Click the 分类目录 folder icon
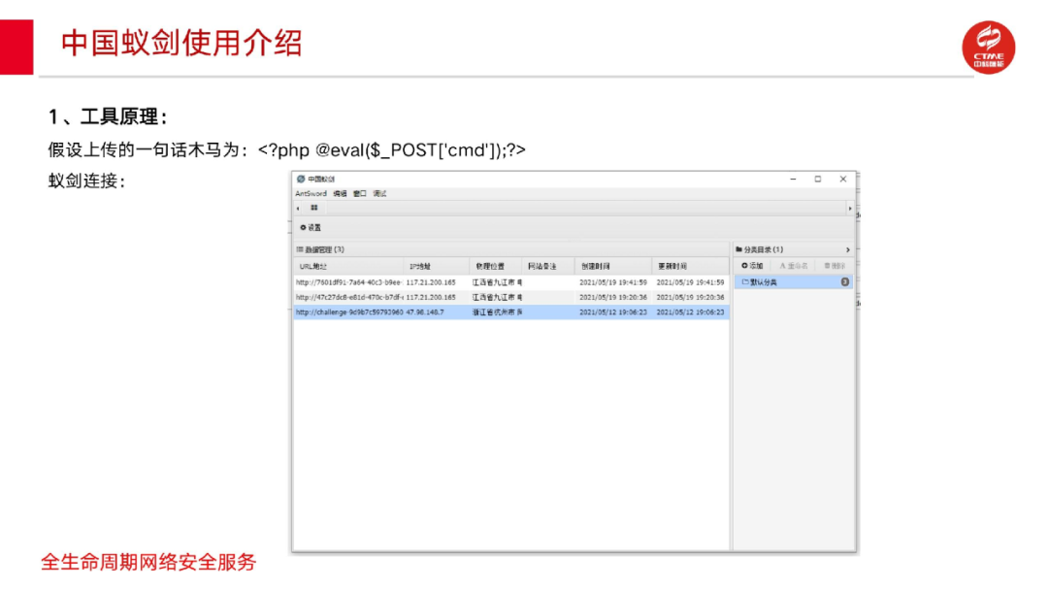This screenshot has width=1048, height=590. pos(738,250)
